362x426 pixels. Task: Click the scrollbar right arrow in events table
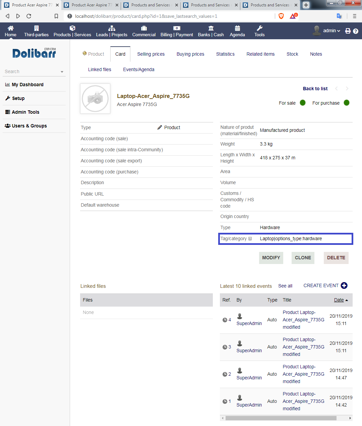[x=350, y=418]
